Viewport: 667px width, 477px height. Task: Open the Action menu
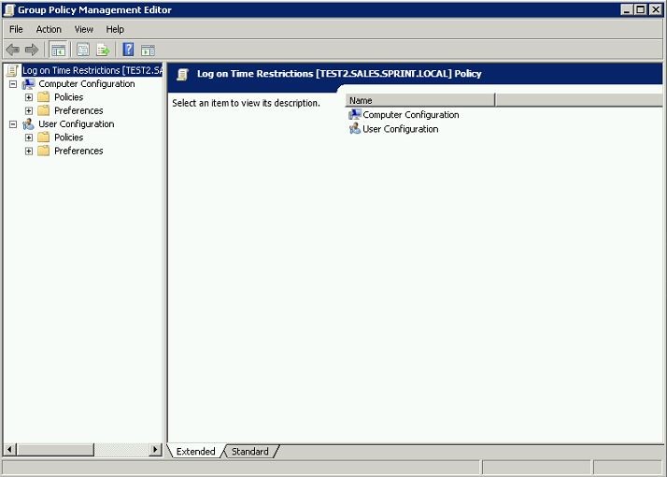coord(49,29)
